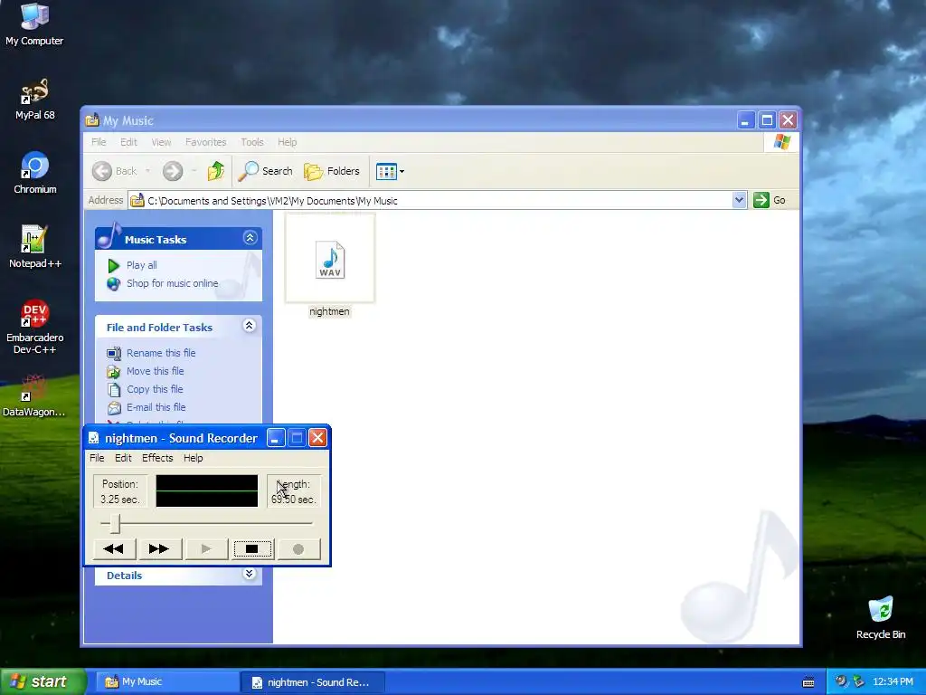Collapse File and Folder Tasks panel
This screenshot has width=926, height=695.
tap(250, 326)
